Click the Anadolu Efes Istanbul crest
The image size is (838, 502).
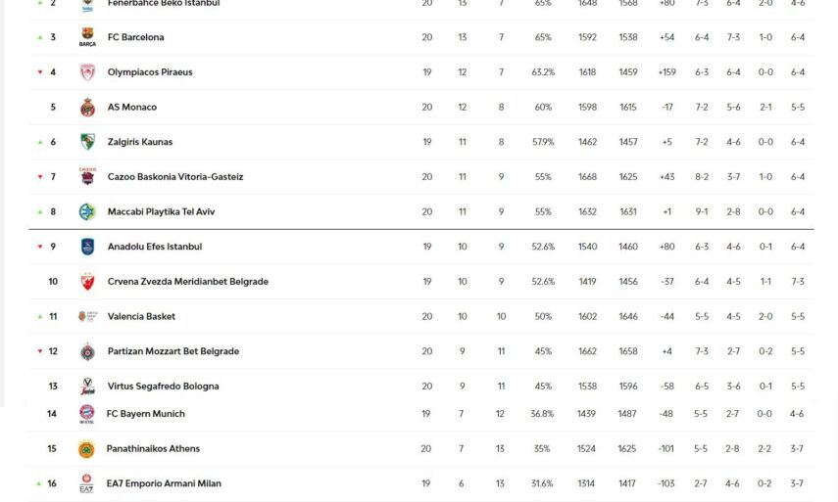click(x=87, y=247)
